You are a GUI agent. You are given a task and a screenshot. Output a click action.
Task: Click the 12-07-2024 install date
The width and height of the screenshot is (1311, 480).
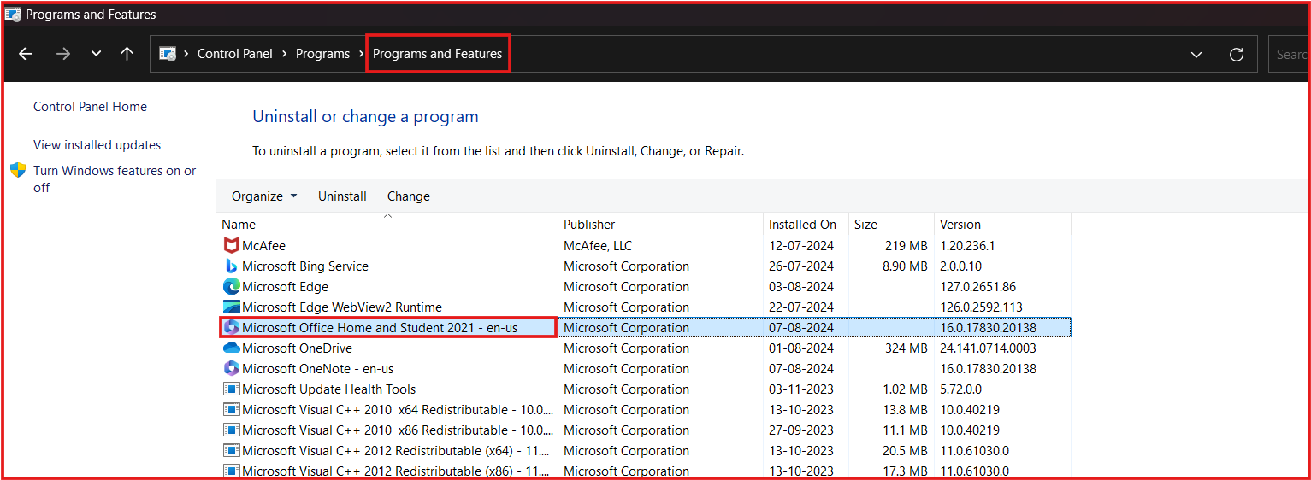pos(801,246)
